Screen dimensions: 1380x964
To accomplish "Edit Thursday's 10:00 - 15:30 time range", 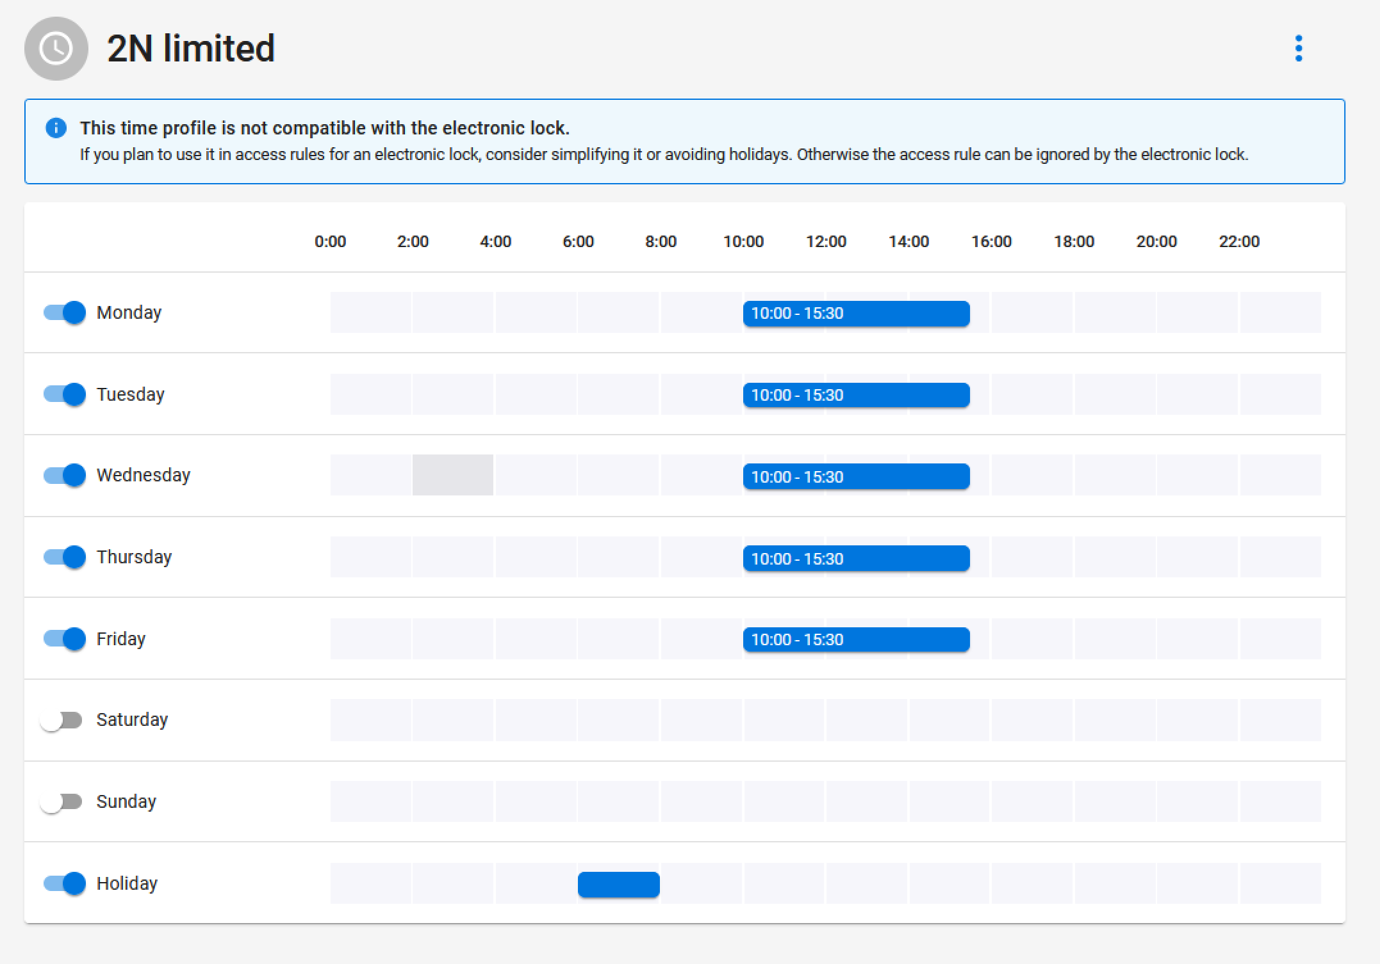I will pos(857,558).
